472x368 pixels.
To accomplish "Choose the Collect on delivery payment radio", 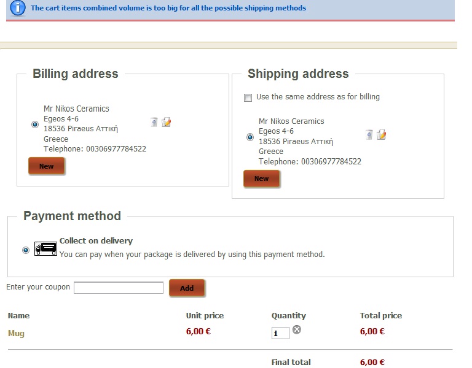I will coord(26,250).
